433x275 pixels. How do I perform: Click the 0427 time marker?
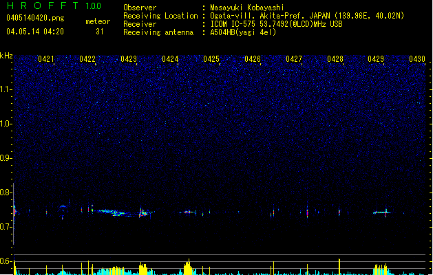coord(294,59)
